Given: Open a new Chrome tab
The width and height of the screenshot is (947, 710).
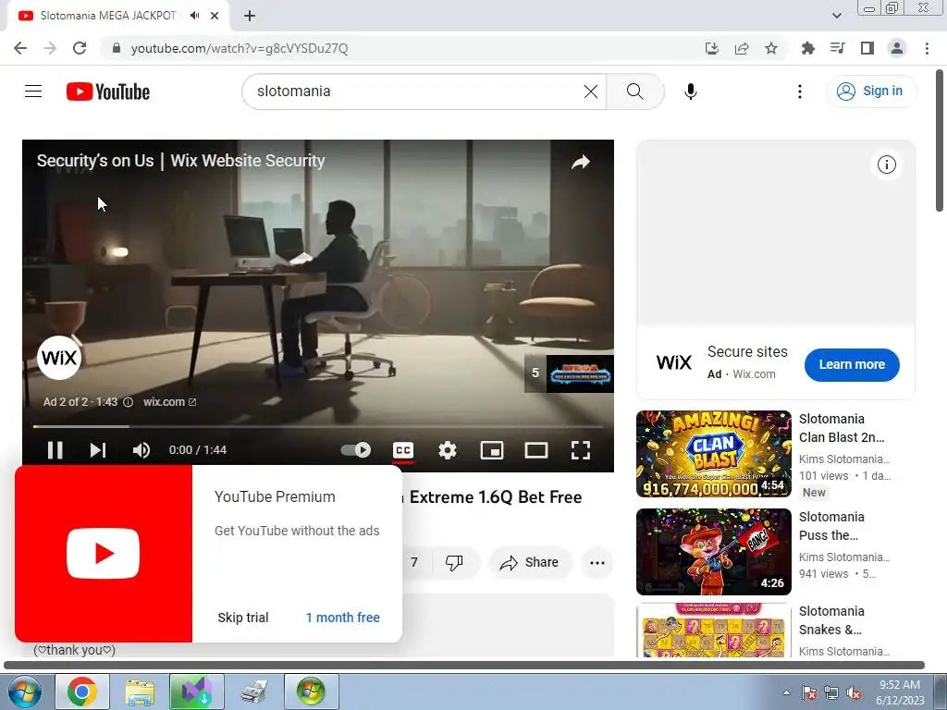Looking at the screenshot, I should click(250, 16).
